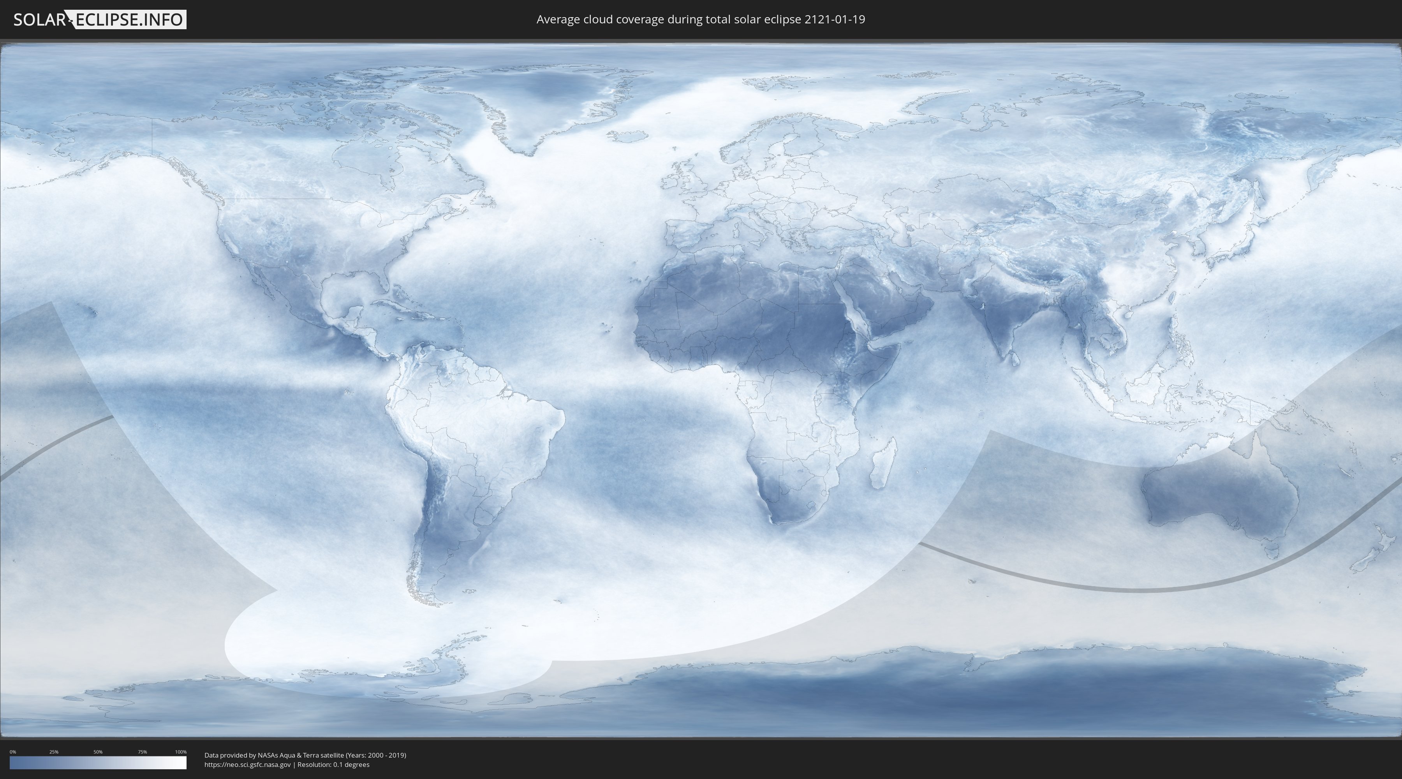Click the 75% legend label
The width and height of the screenshot is (1402, 779).
coord(142,752)
